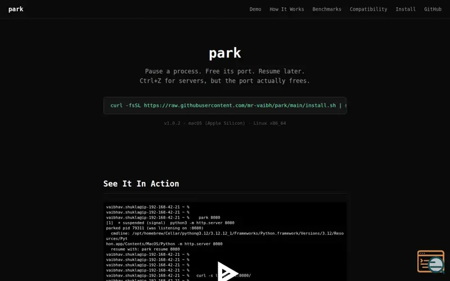Click the large 'park' hero title
This screenshot has width=450, height=281.
[x=224, y=53]
